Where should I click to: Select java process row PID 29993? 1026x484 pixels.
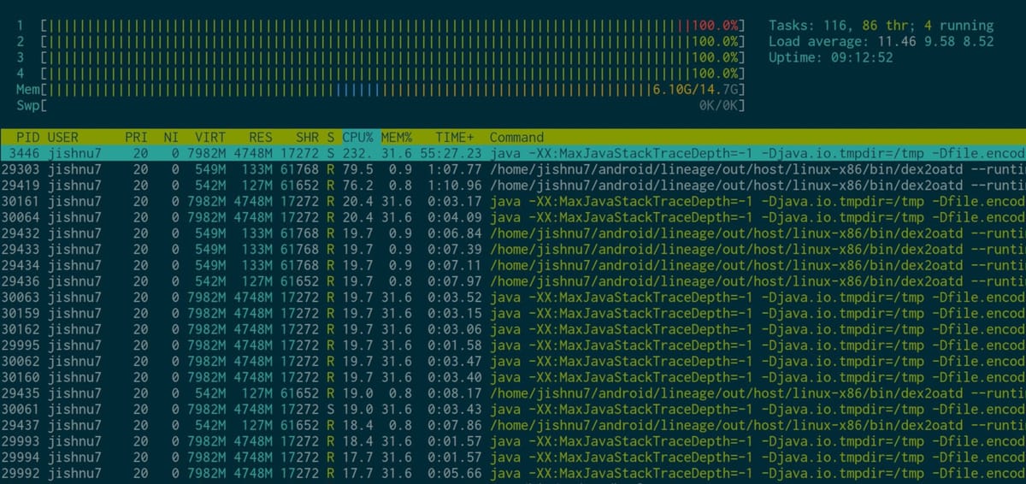[x=513, y=441]
